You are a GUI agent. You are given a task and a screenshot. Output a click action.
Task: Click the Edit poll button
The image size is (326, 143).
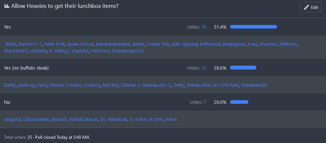[311, 7]
